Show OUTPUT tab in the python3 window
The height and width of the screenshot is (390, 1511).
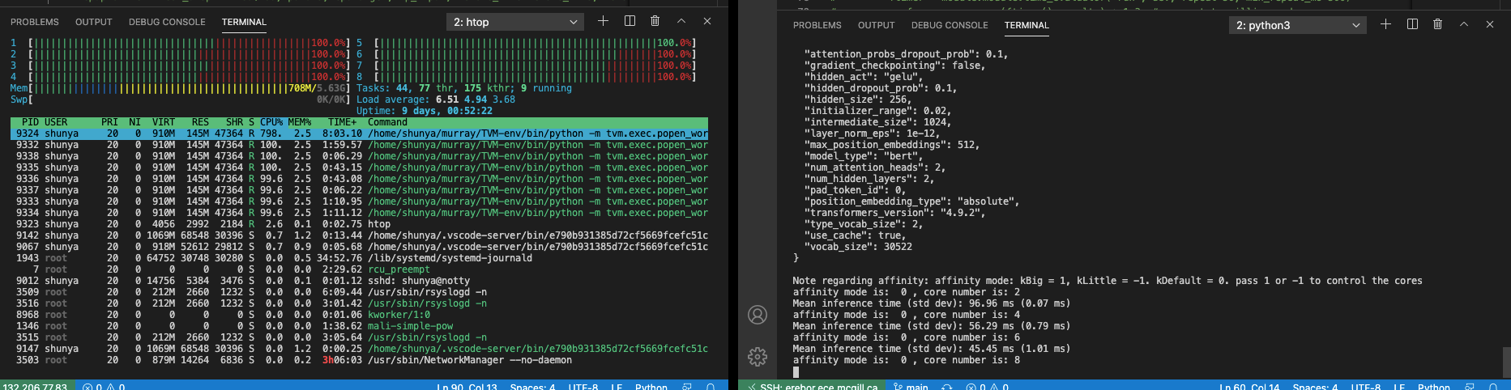coord(876,25)
